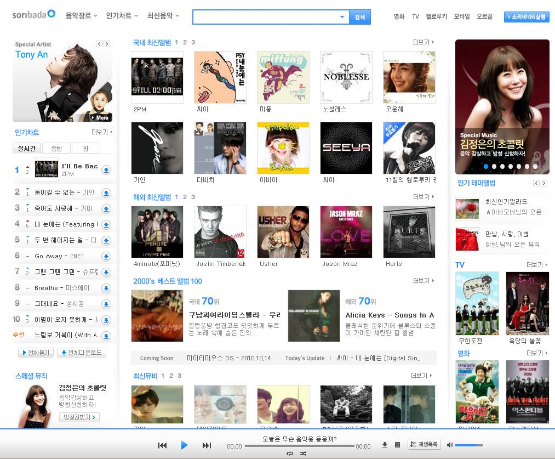Switch to the 실시간 chart tab
The image size is (555, 459).
click(27, 149)
